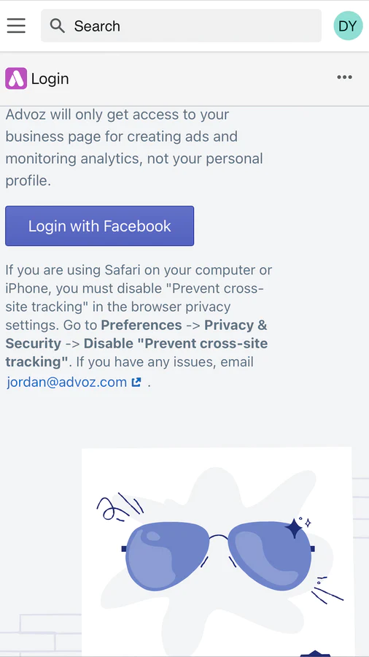Click the Login page title
This screenshot has width=369, height=657.
(x=50, y=79)
